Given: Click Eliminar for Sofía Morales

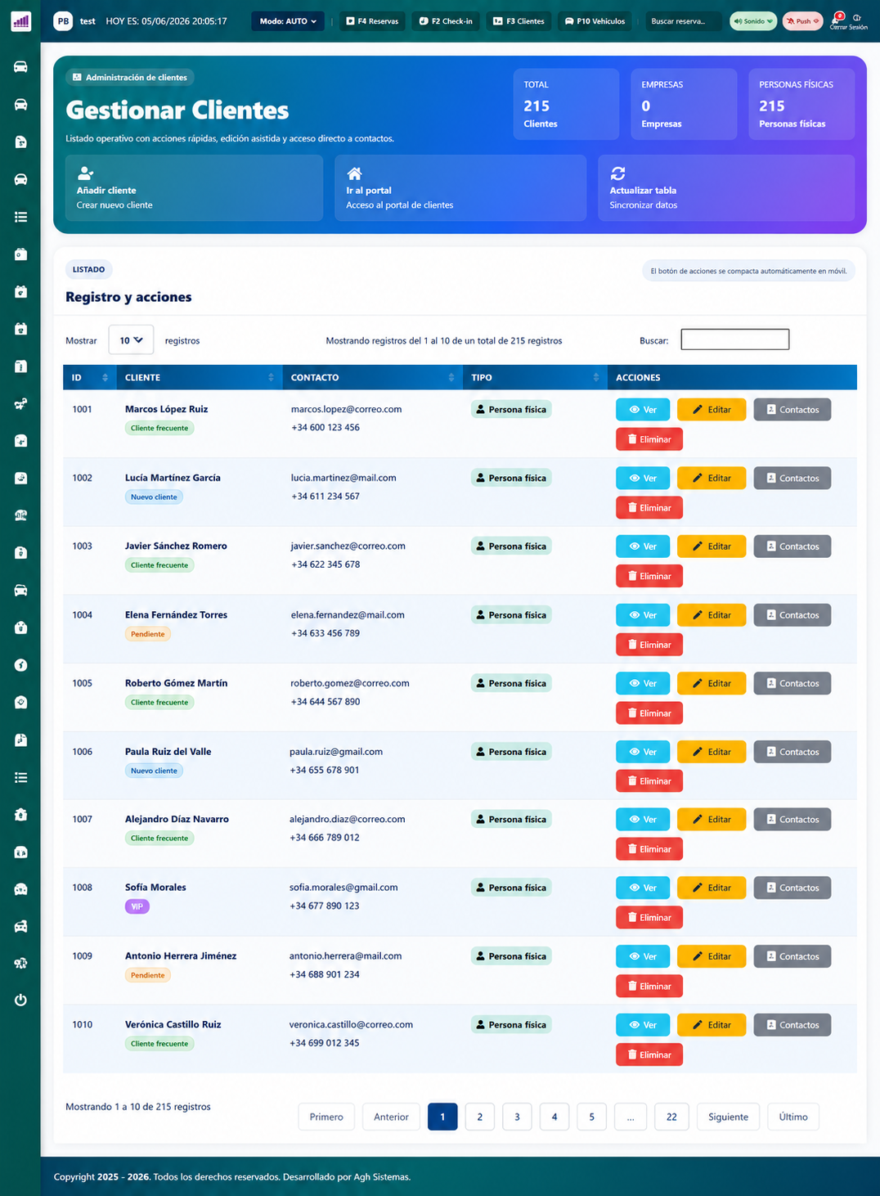Looking at the screenshot, I should (x=649, y=918).
